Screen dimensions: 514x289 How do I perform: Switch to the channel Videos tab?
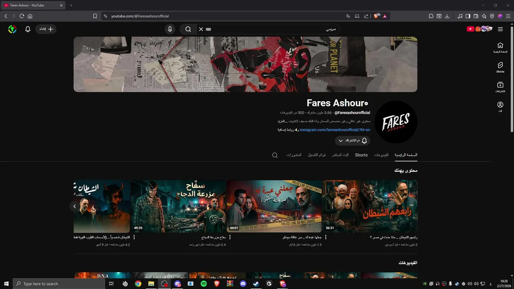381,155
